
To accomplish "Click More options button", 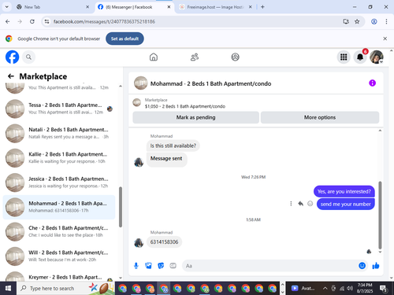I will [x=320, y=117].
